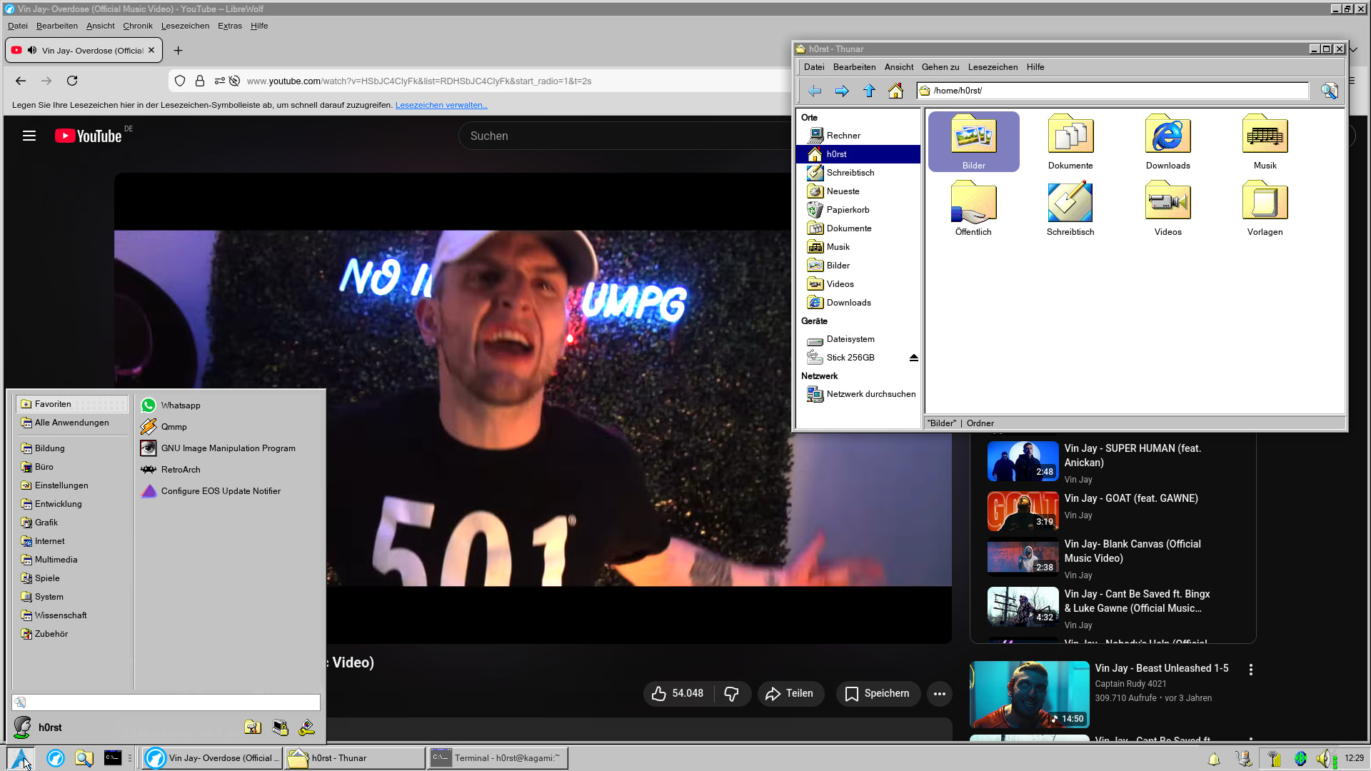The width and height of the screenshot is (1371, 771).
Task: Open the YouTube hamburger guide menu
Action: pos(29,136)
